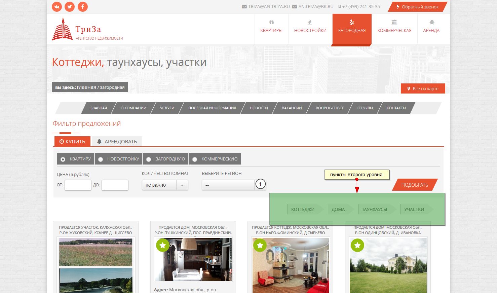Click the star badge on the Пушкинский listing
The height and width of the screenshot is (293, 497).
click(163, 245)
